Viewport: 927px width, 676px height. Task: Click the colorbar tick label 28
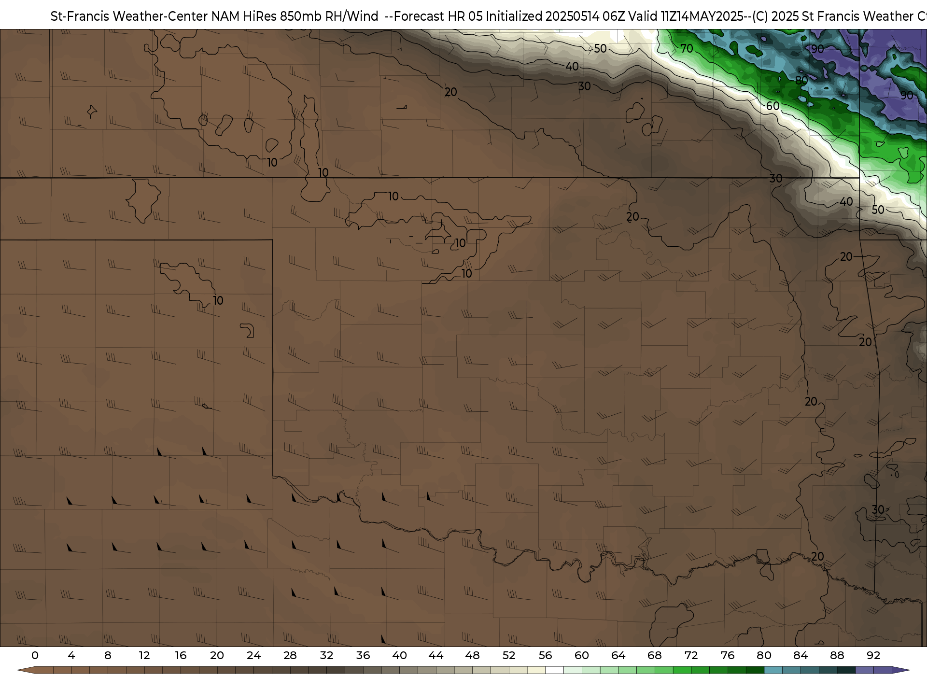pyautogui.click(x=290, y=655)
